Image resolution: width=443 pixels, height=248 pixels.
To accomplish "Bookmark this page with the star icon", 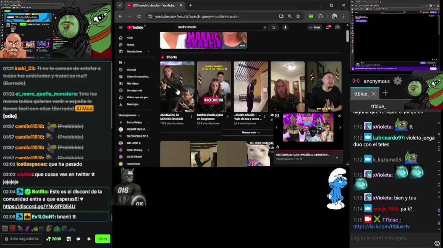I will (x=298, y=16).
